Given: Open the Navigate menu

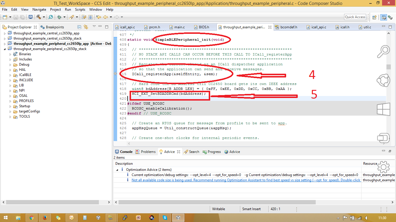Looking at the screenshot, I should click(39, 10).
